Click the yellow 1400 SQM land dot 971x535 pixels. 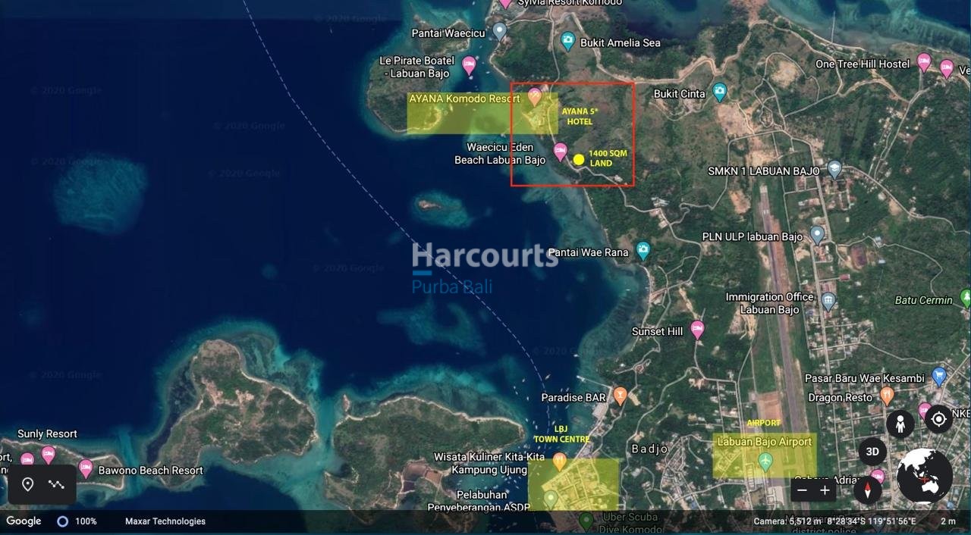tap(579, 159)
